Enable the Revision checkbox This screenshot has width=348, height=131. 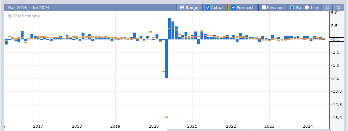[264, 8]
